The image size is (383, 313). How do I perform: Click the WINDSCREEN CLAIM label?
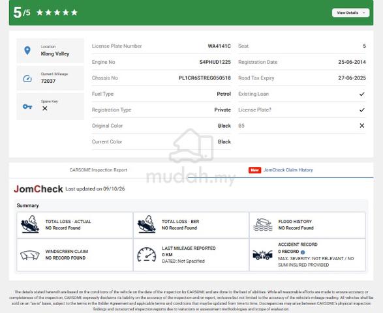point(67,252)
